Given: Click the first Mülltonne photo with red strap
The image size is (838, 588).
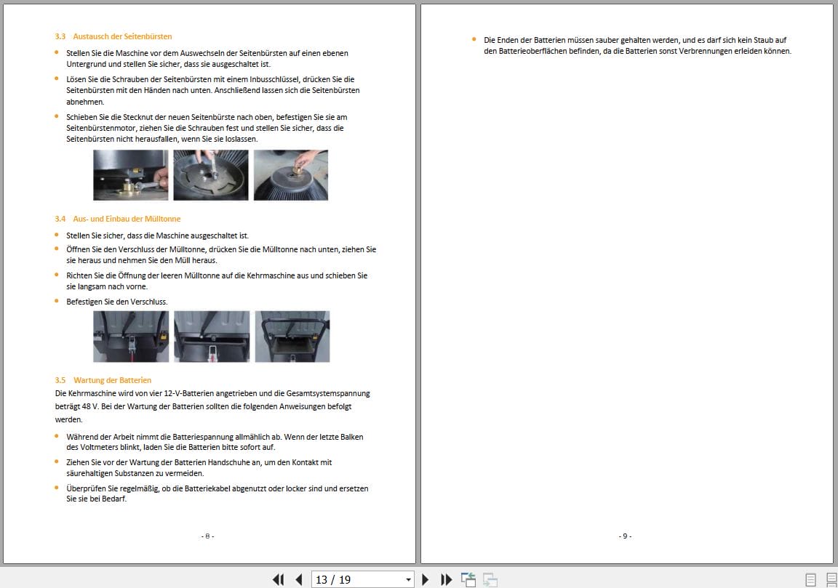Looking at the screenshot, I should (x=131, y=336).
